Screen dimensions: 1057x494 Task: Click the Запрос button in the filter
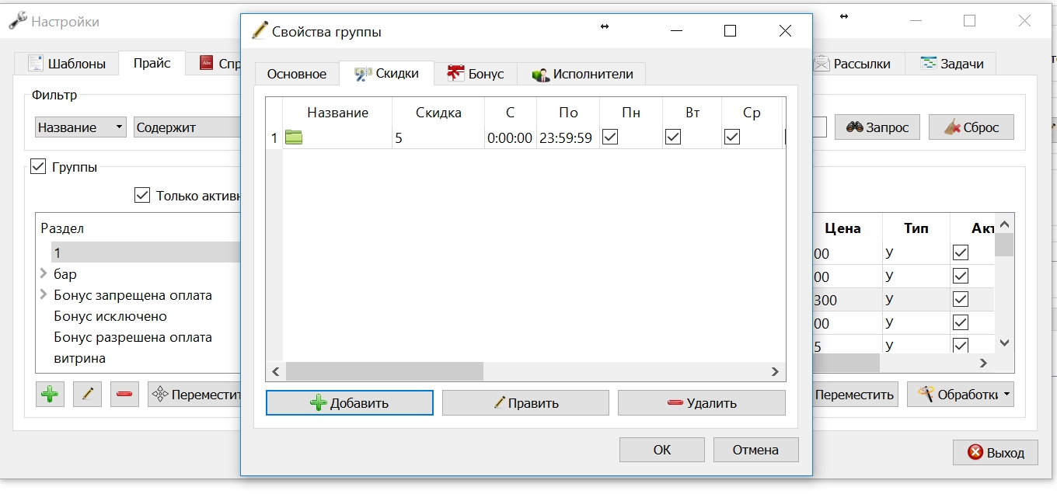coord(877,127)
